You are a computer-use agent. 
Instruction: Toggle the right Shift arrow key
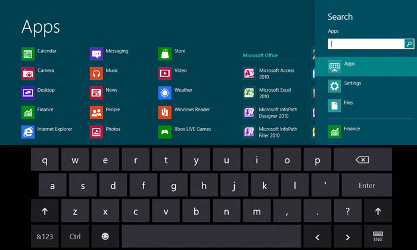(378, 211)
